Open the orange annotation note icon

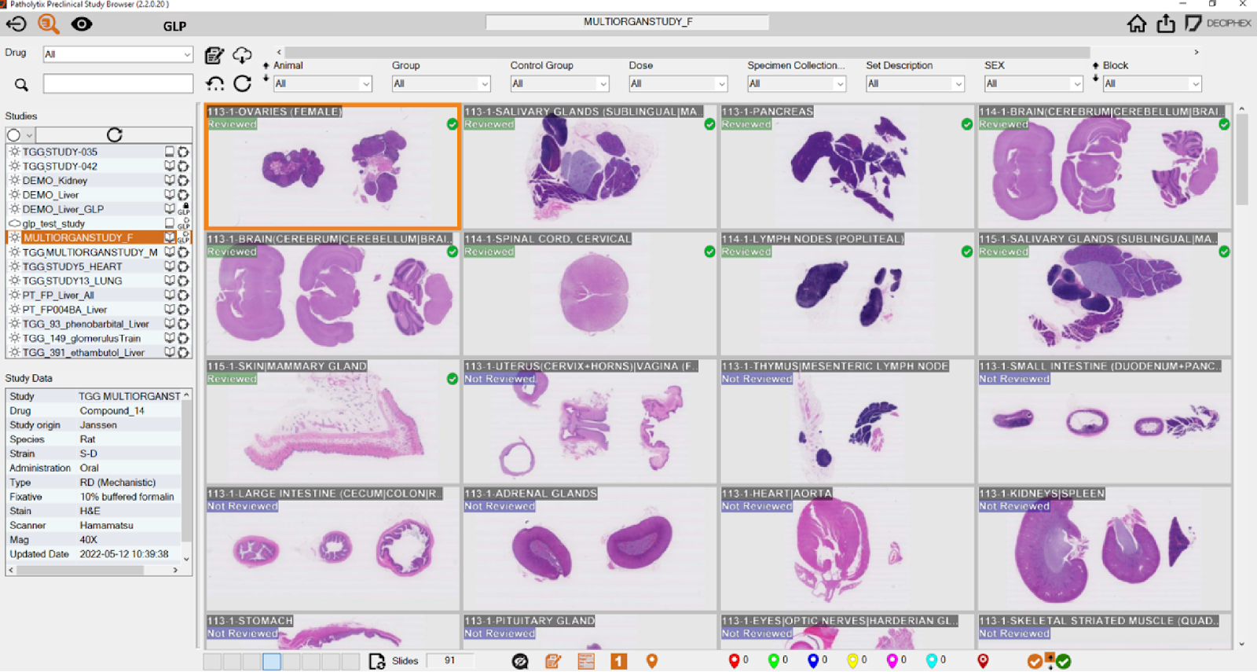tap(553, 661)
